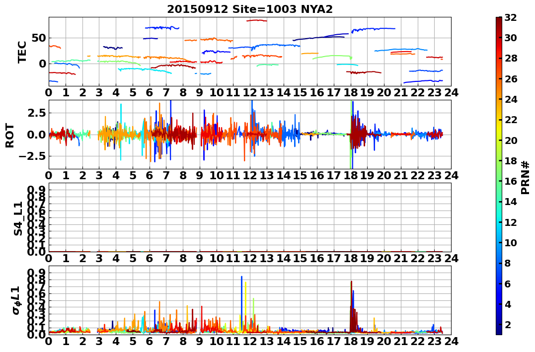Click hour 24 tick under the σφL1 panel
Viewport: 535px width, 352px height.
[451, 341]
